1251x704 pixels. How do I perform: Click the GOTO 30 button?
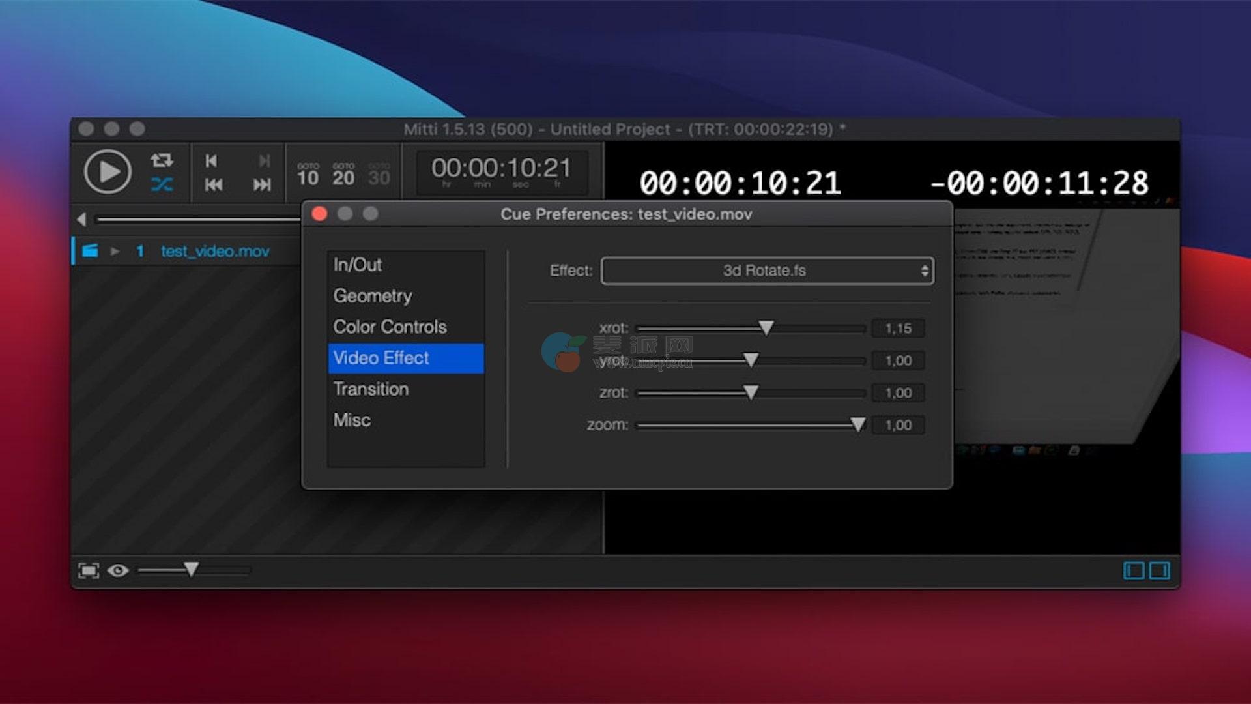pyautogui.click(x=379, y=174)
